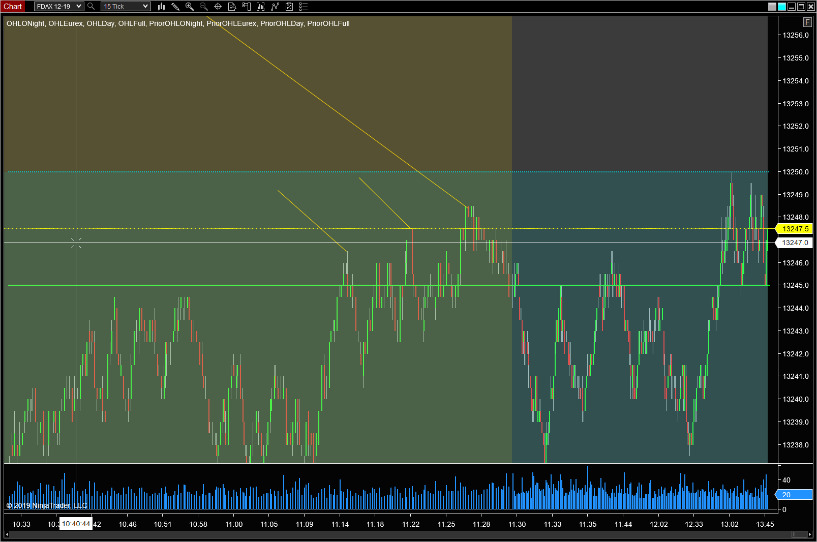Click the F button above price axis
817x542 pixels.
[x=807, y=22]
